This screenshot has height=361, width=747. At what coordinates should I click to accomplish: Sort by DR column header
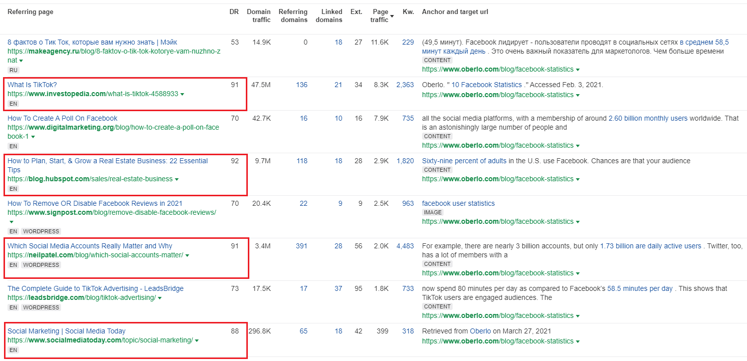234,12
